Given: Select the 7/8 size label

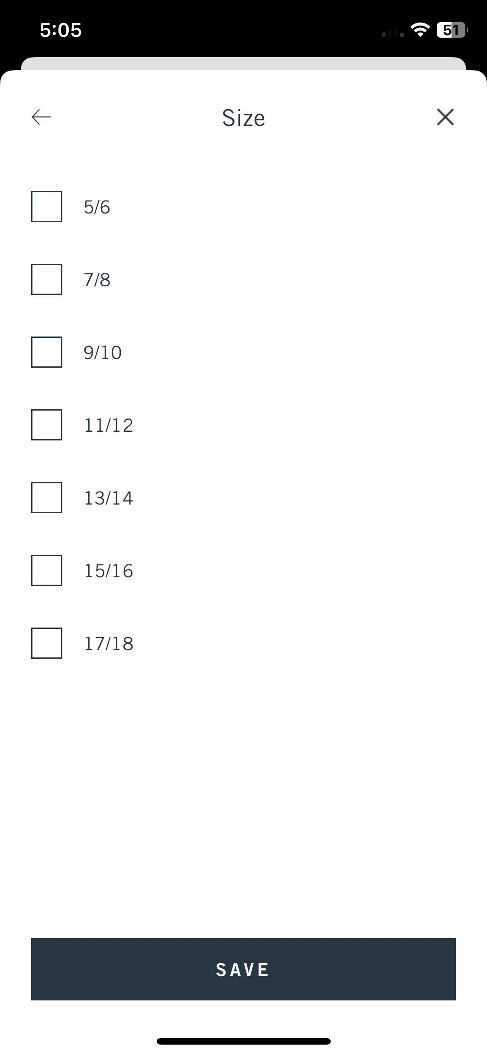Looking at the screenshot, I should [x=97, y=280].
